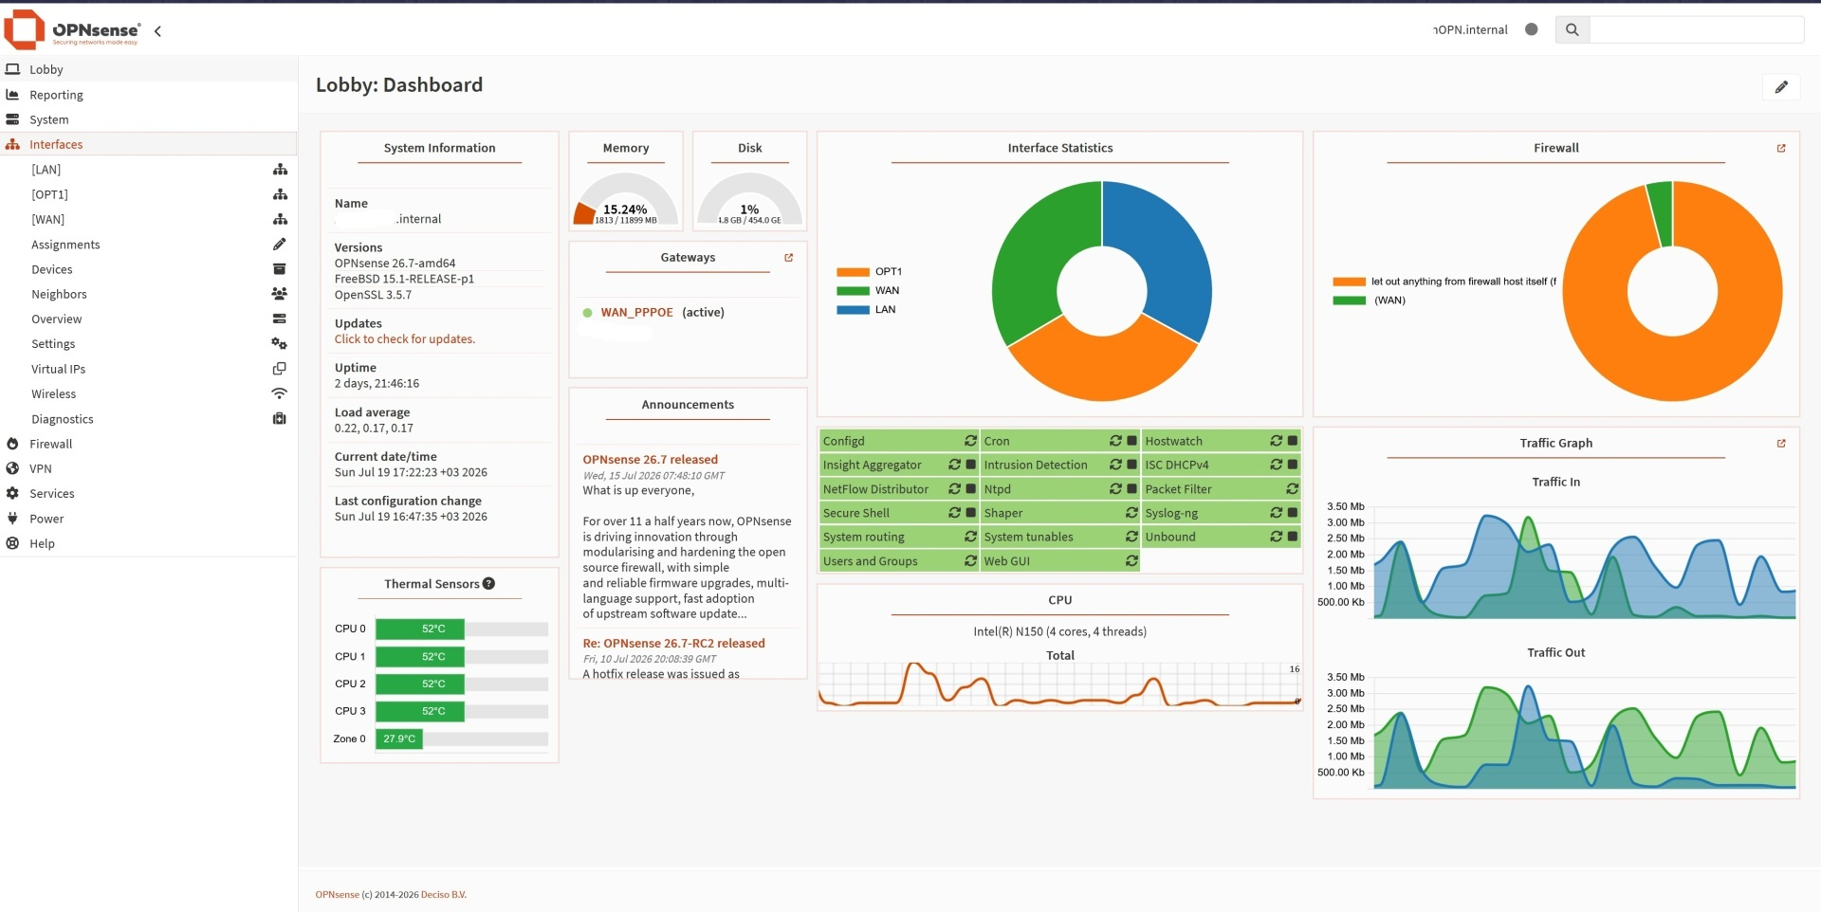Open the Re: OPNsense 26.7-RC2 released link
This screenshot has height=912, width=1821.
pyautogui.click(x=673, y=644)
